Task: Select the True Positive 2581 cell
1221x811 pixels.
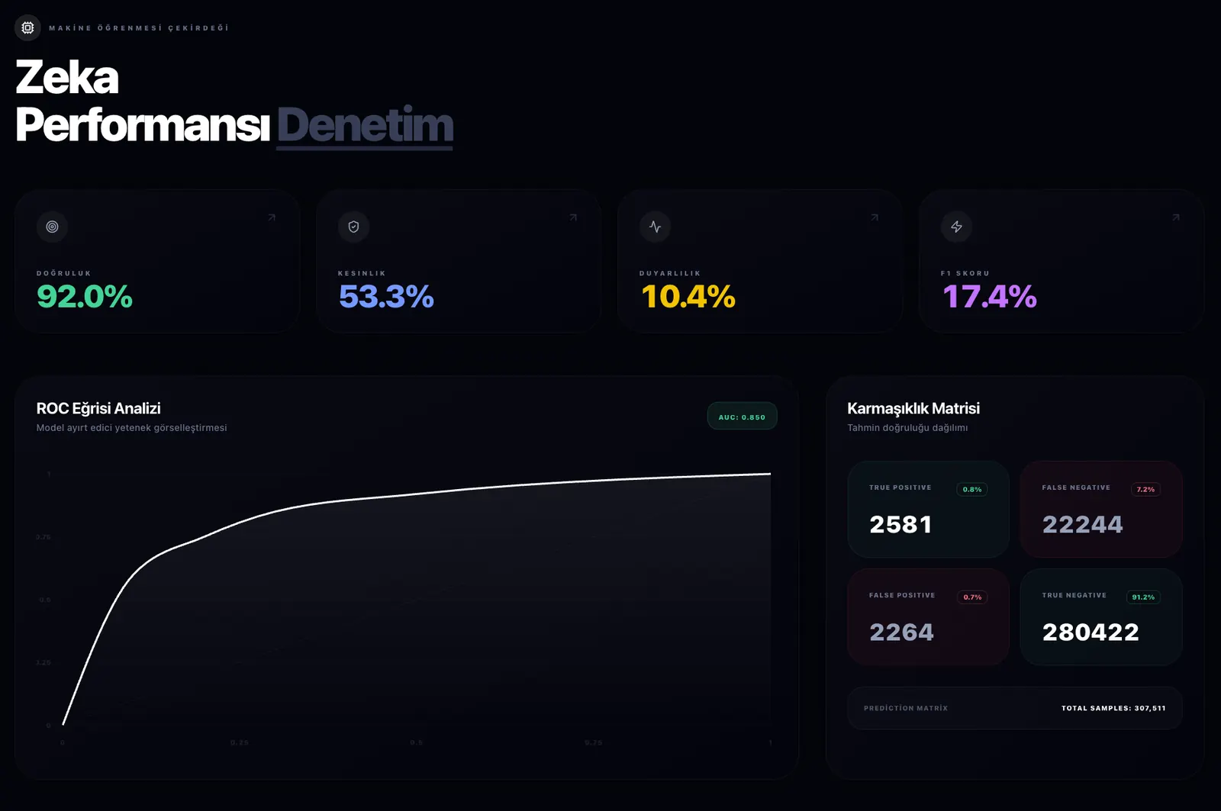Action: tap(928, 510)
